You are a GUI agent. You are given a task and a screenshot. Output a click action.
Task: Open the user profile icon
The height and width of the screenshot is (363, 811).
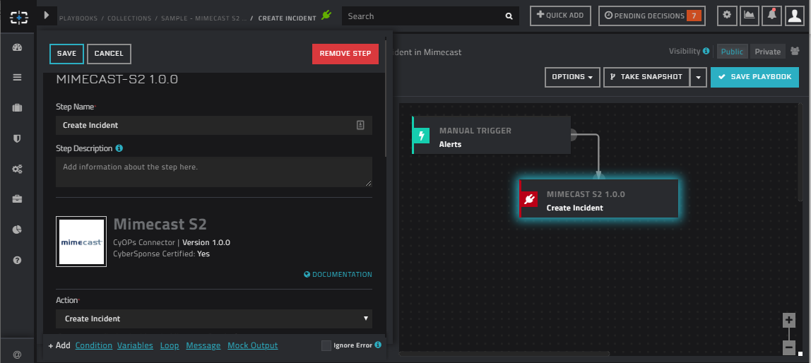[x=795, y=16]
